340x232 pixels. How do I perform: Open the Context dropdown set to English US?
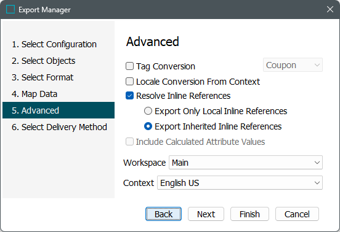coord(240,183)
